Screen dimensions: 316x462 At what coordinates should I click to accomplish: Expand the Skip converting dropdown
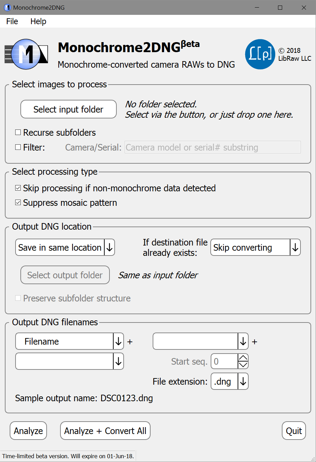click(255, 248)
